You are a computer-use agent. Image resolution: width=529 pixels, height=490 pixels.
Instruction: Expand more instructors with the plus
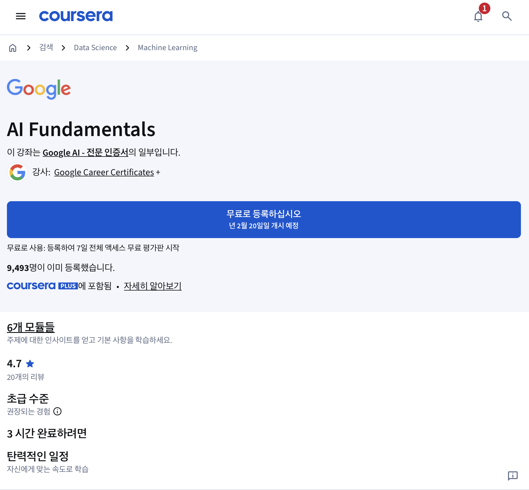click(x=158, y=172)
